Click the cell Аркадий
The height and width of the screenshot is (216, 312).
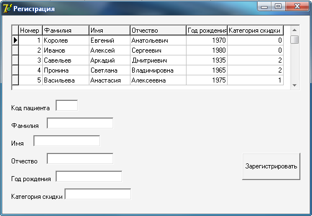[x=109, y=60]
